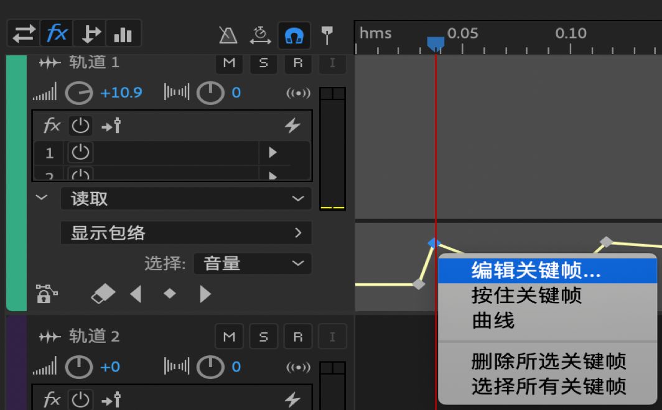This screenshot has height=410, width=662.
Task: Click the I input monitor button on 轨道 2
Action: click(x=332, y=336)
